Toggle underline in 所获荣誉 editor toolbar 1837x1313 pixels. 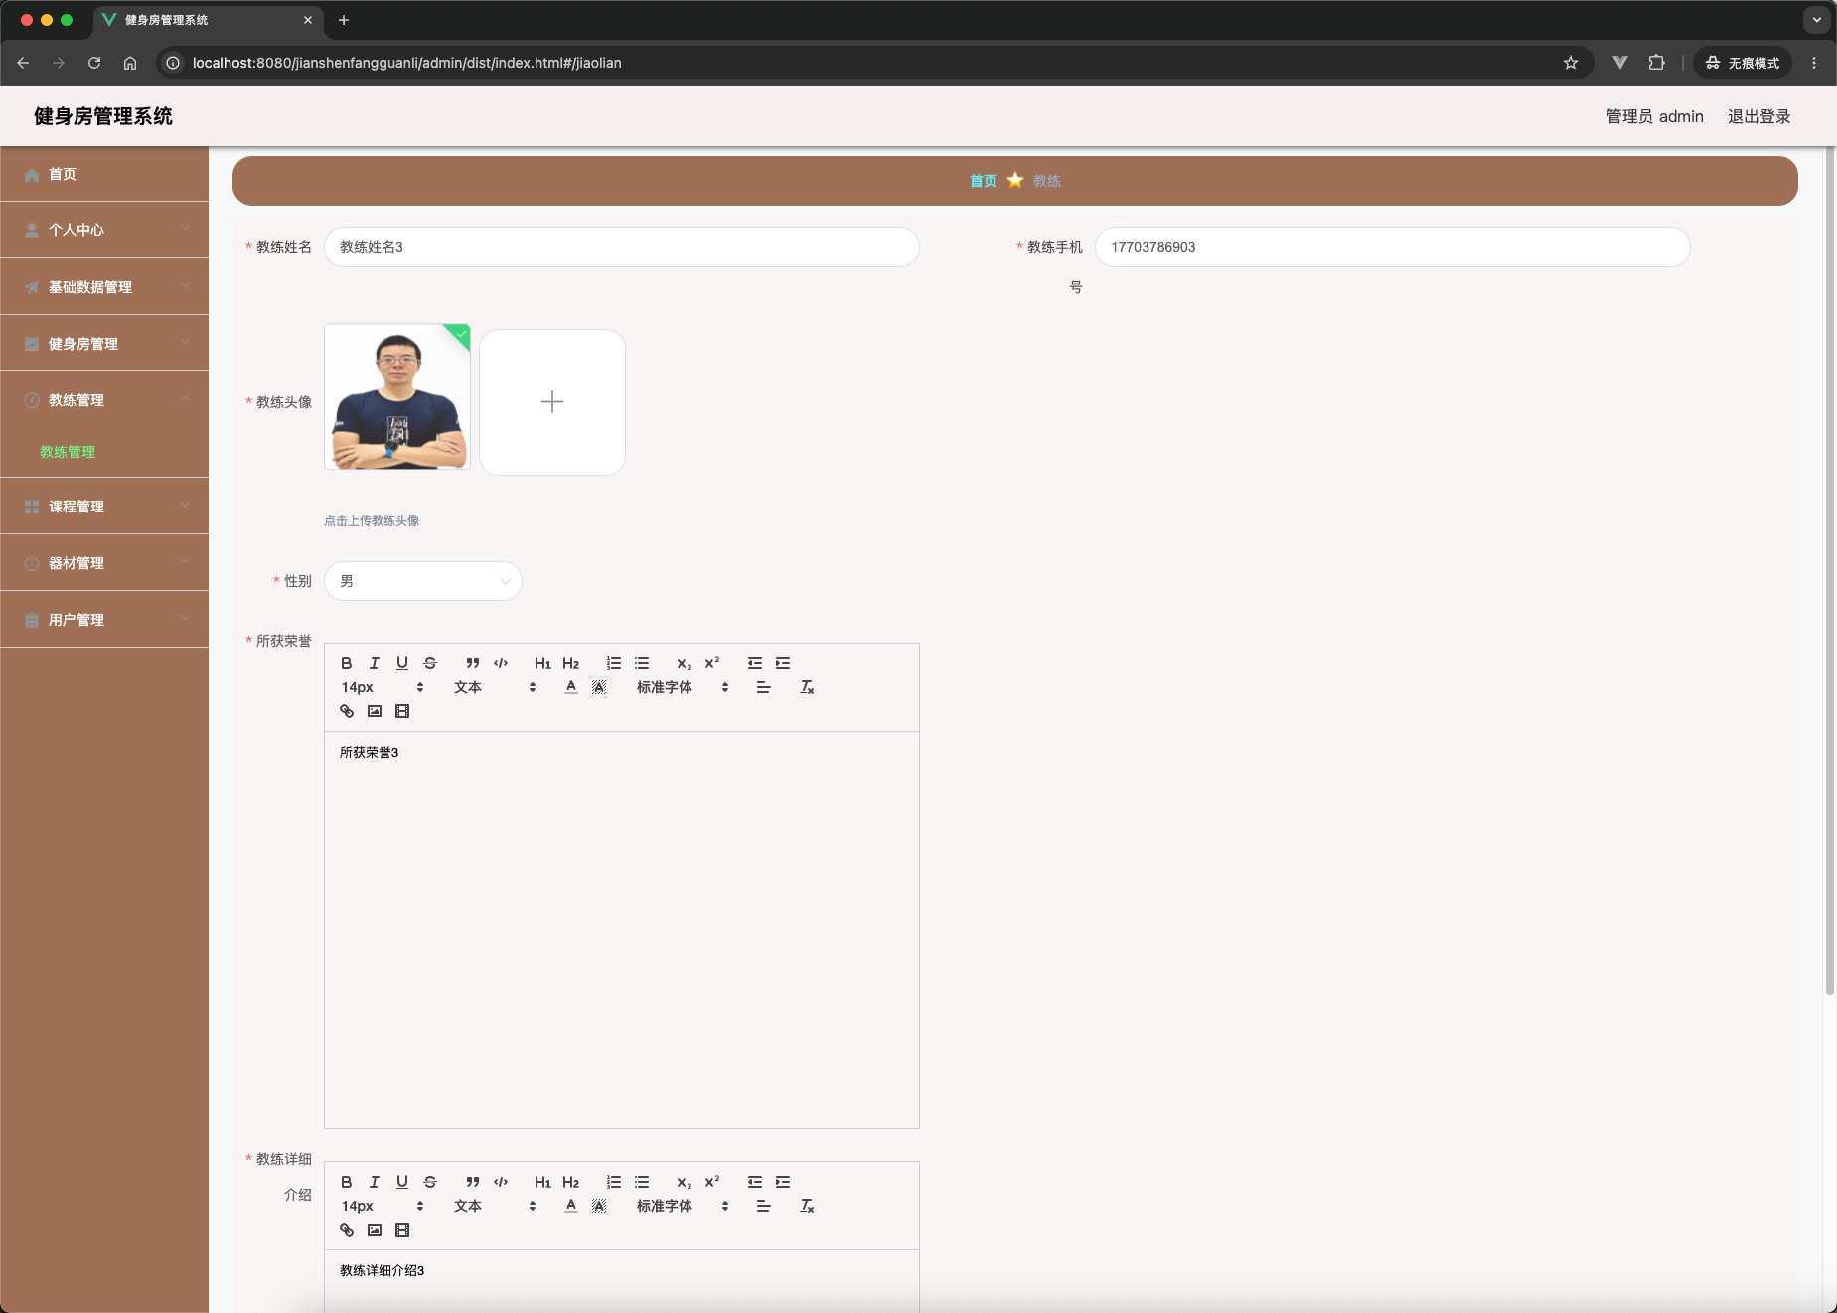pyautogui.click(x=402, y=663)
